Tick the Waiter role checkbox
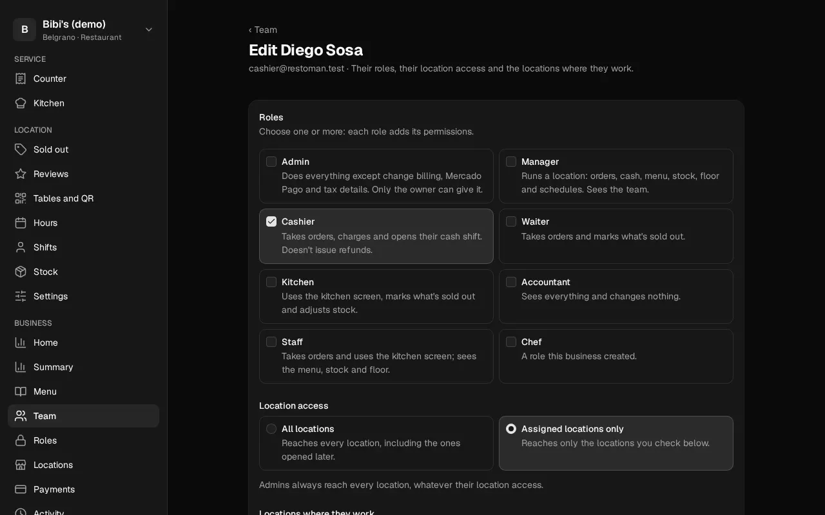The height and width of the screenshot is (515, 825). [x=511, y=221]
